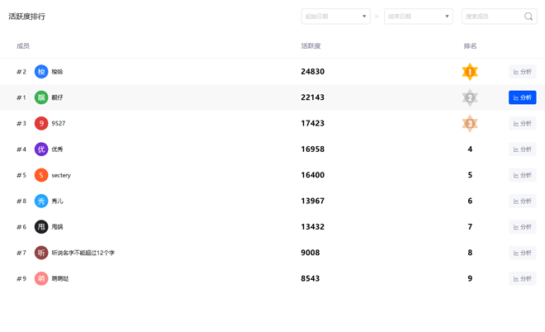Image resolution: width=545 pixels, height=332 pixels.
Task: Click the 分析 button for activity 24830
Action: [x=522, y=72]
